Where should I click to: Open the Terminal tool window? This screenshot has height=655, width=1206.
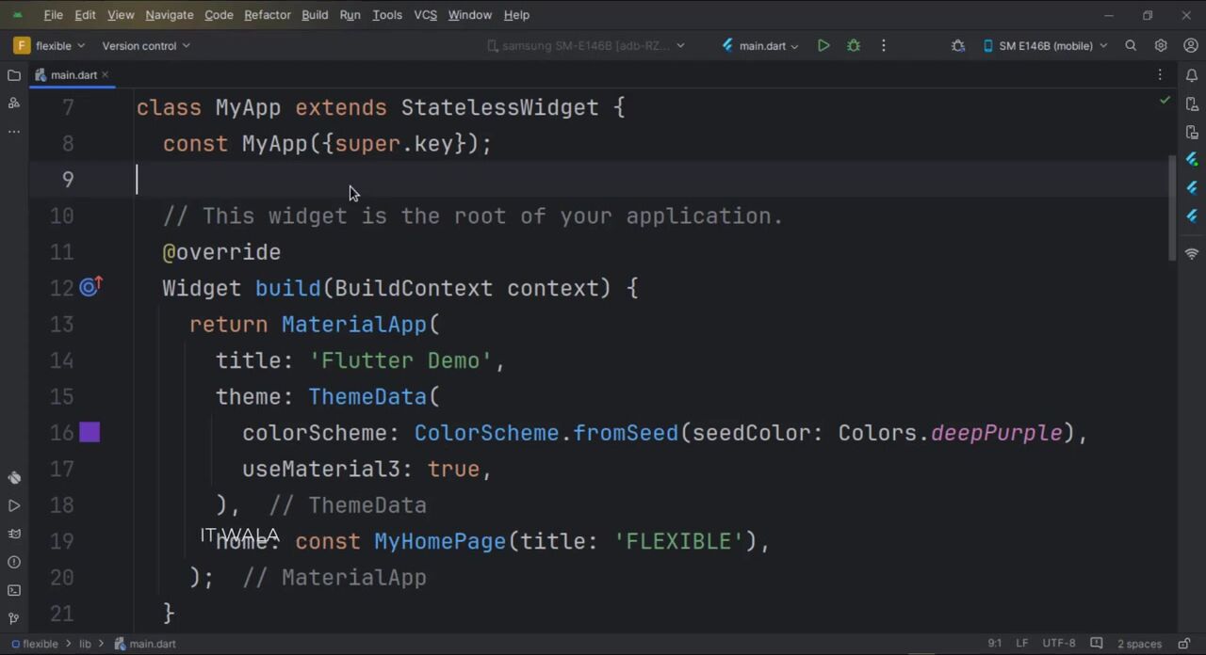click(14, 590)
